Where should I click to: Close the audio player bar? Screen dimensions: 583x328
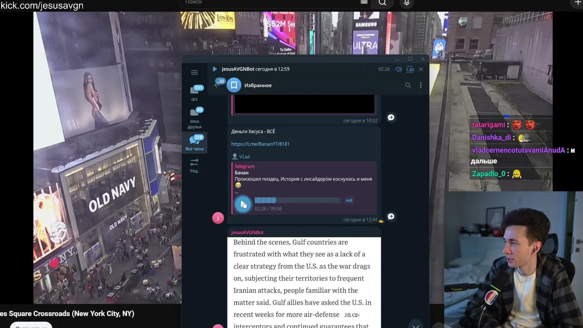[421, 69]
